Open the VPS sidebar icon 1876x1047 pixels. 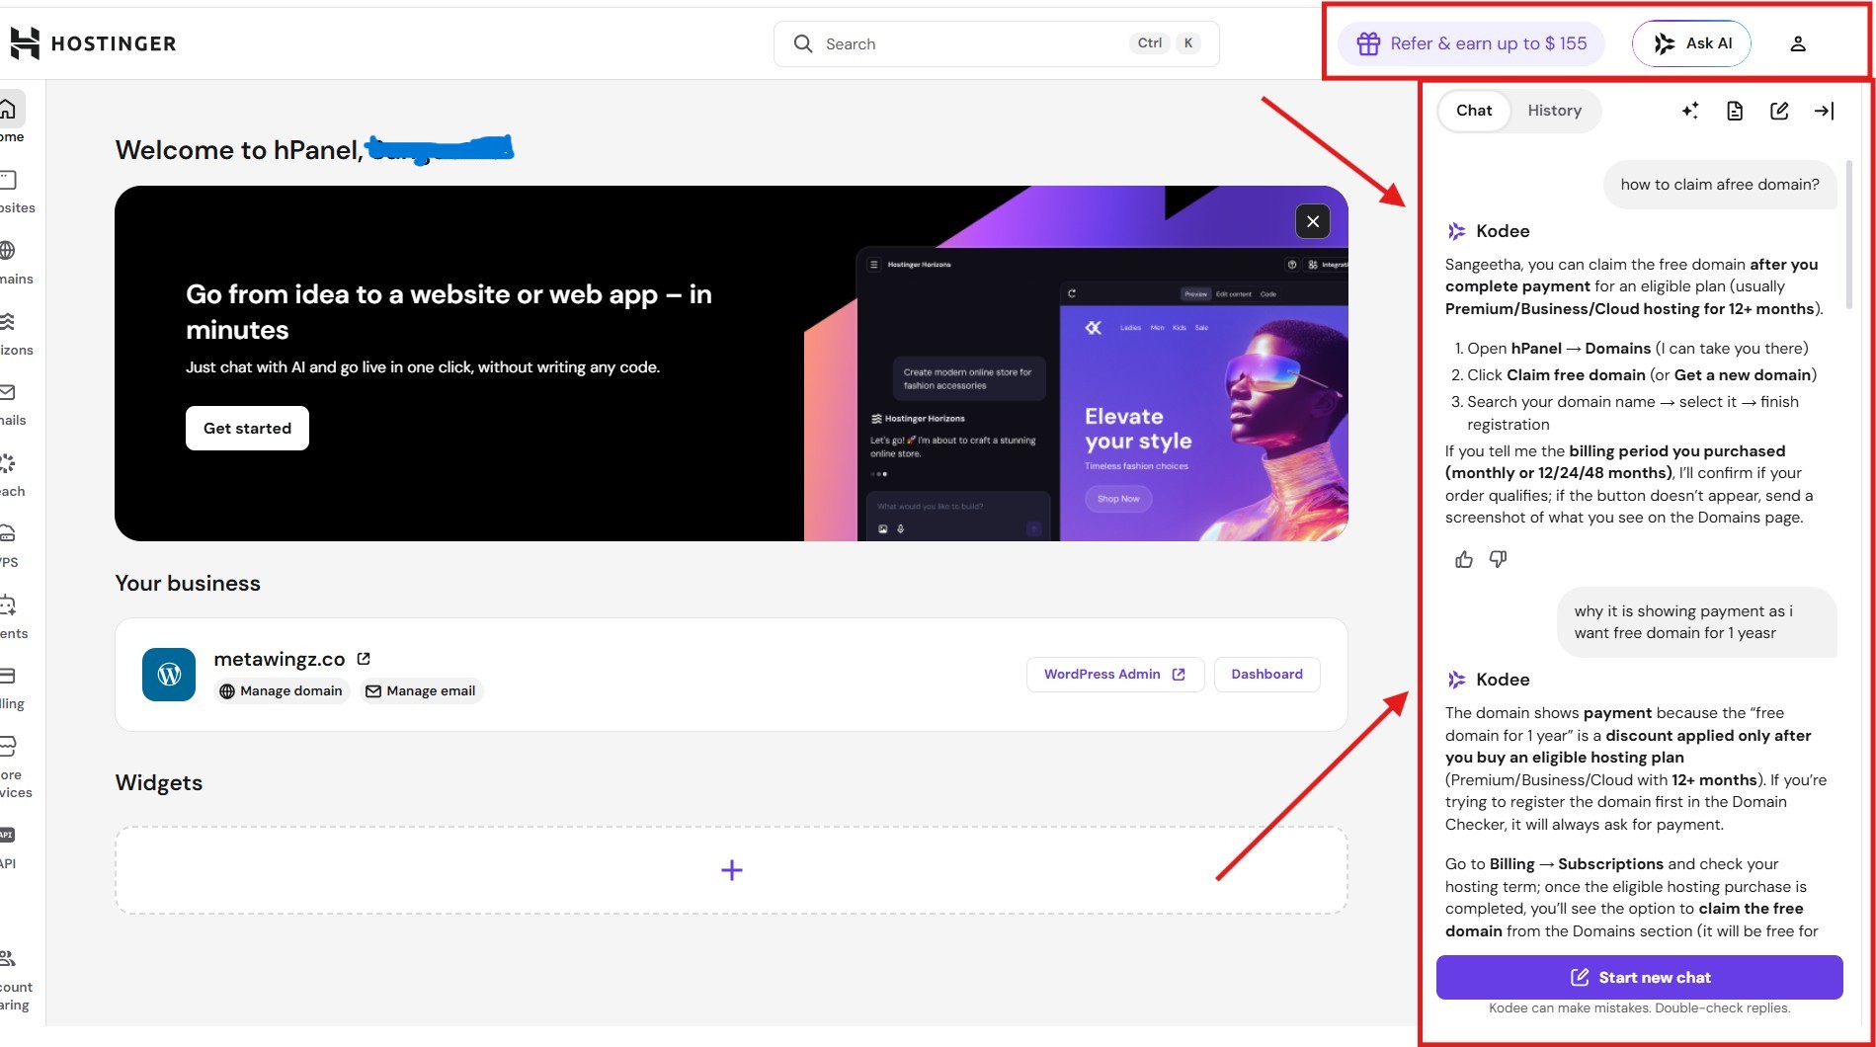8,534
